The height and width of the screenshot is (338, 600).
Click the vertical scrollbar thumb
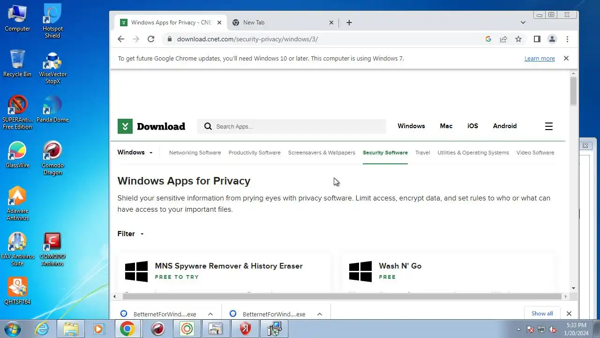pyautogui.click(x=573, y=91)
